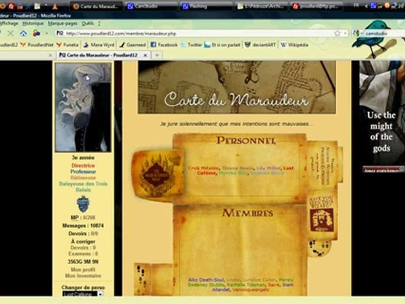Switch to CamStudio in the taskbar

[151, 6]
